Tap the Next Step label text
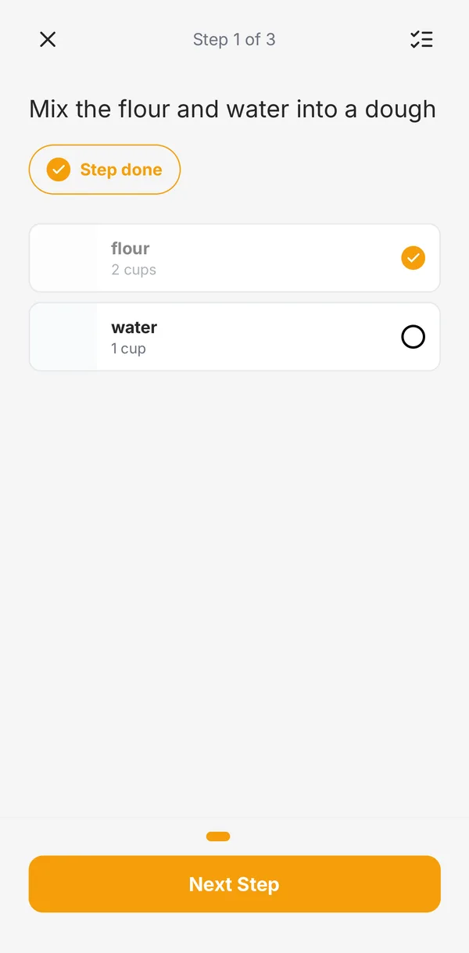The width and height of the screenshot is (469, 953). pos(234,884)
